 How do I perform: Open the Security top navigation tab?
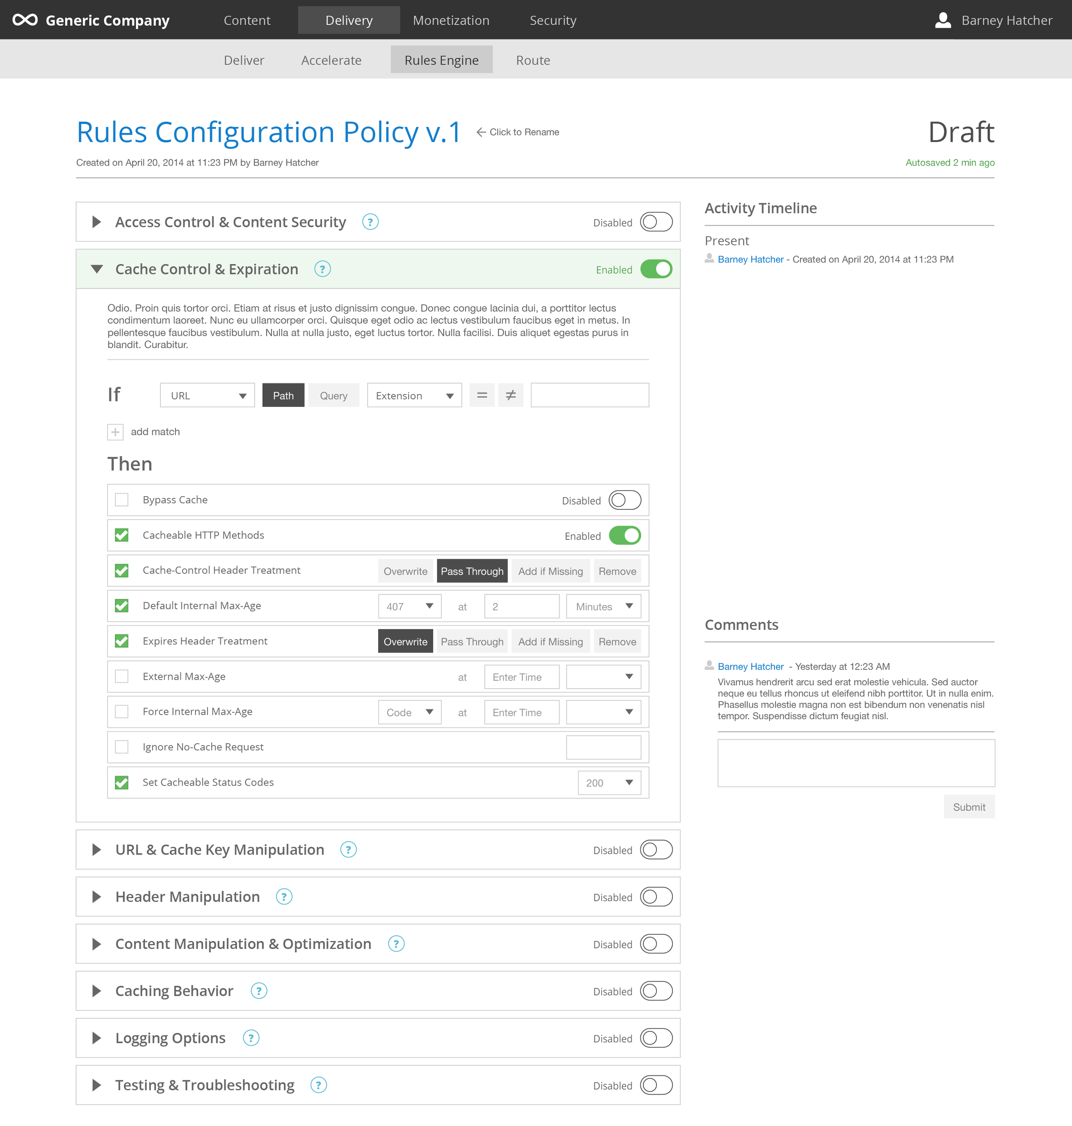pyautogui.click(x=553, y=20)
